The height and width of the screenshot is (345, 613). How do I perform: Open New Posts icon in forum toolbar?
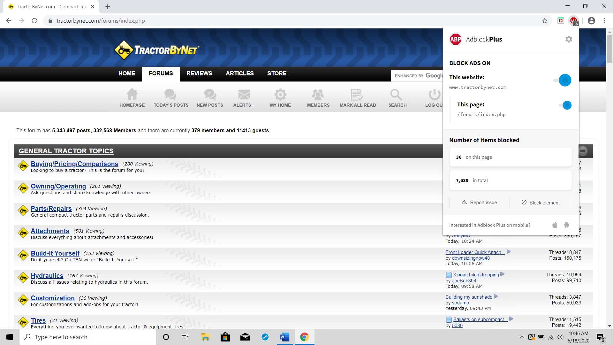[x=210, y=95]
